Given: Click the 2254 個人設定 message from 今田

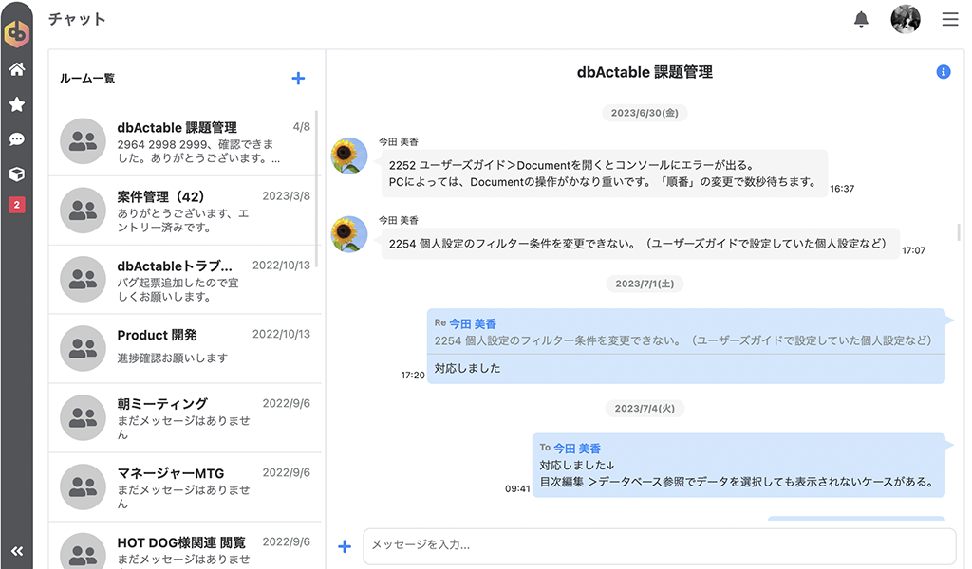Looking at the screenshot, I should click(641, 244).
